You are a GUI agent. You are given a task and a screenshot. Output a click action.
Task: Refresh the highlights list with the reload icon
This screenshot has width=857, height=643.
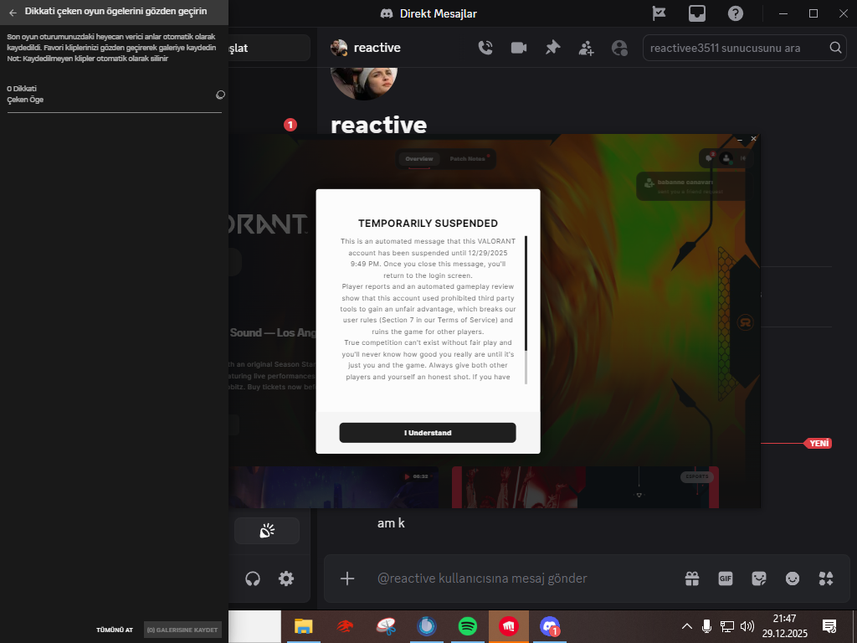[220, 95]
